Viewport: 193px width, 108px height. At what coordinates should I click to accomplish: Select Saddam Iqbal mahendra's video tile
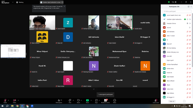(42, 22)
